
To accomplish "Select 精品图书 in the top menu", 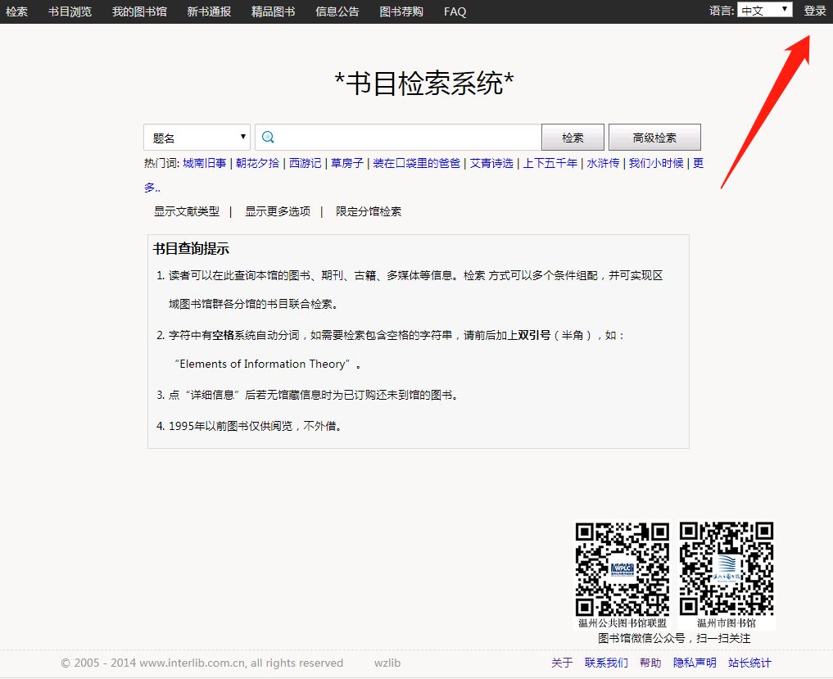I will (274, 11).
